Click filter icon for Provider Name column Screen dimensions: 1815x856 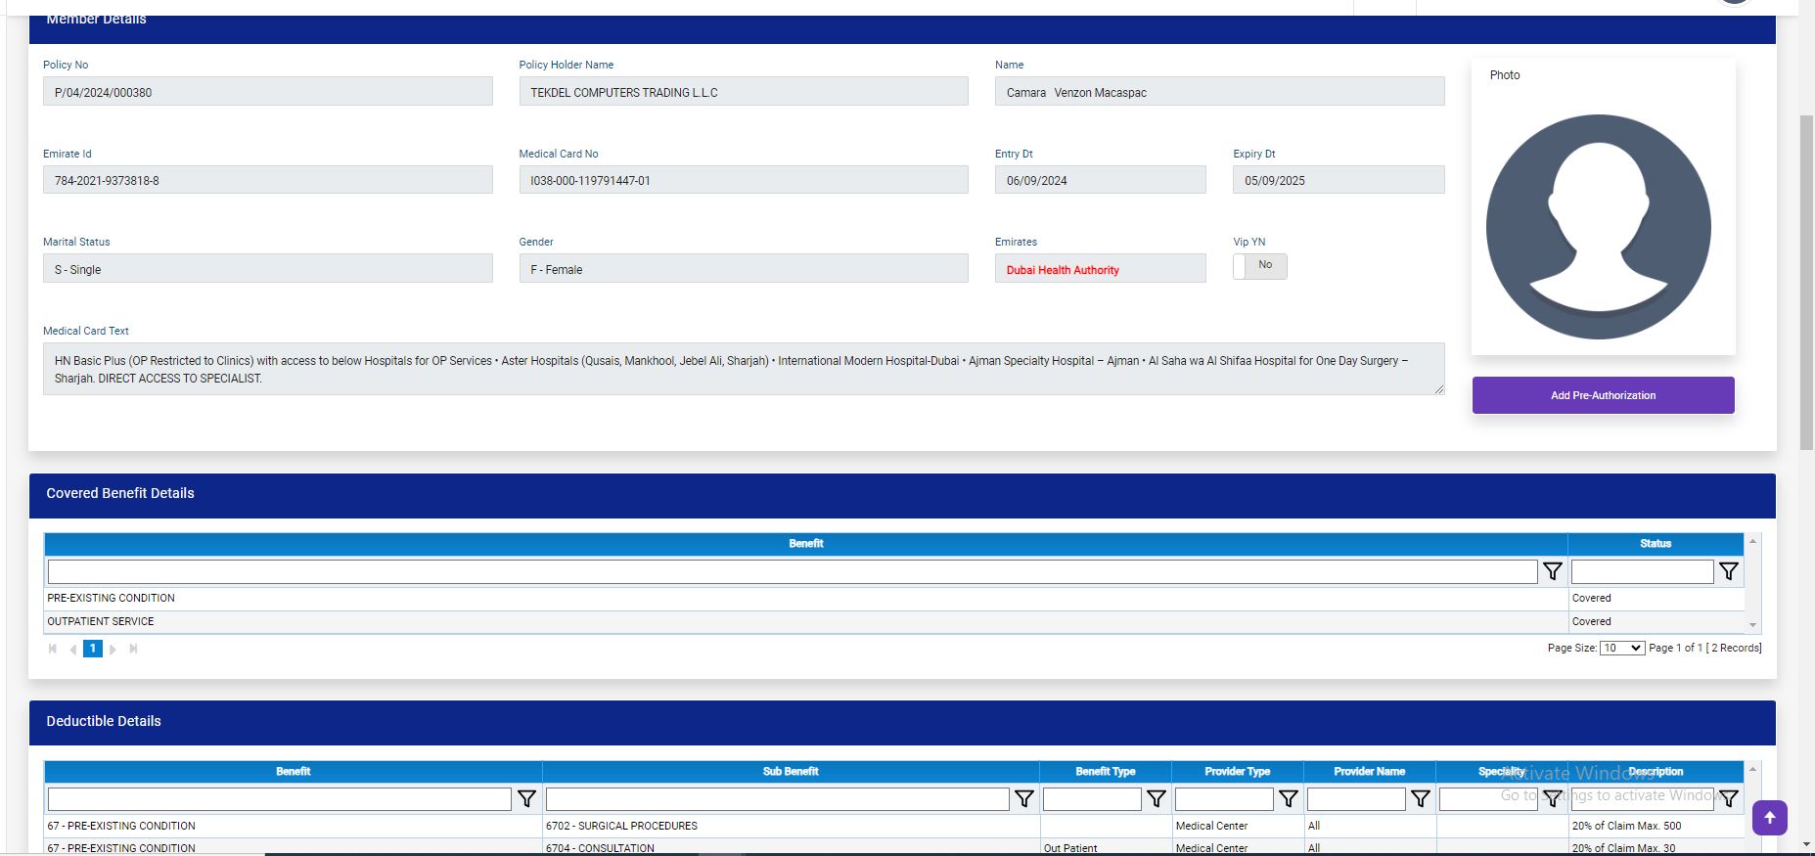pyautogui.click(x=1420, y=799)
